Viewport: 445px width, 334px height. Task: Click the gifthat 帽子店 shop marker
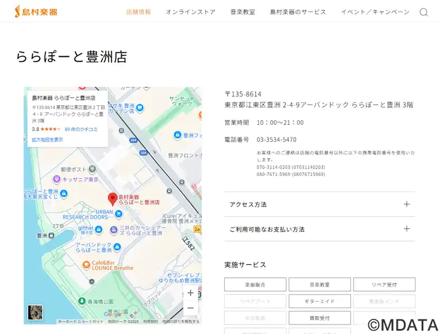(98, 229)
